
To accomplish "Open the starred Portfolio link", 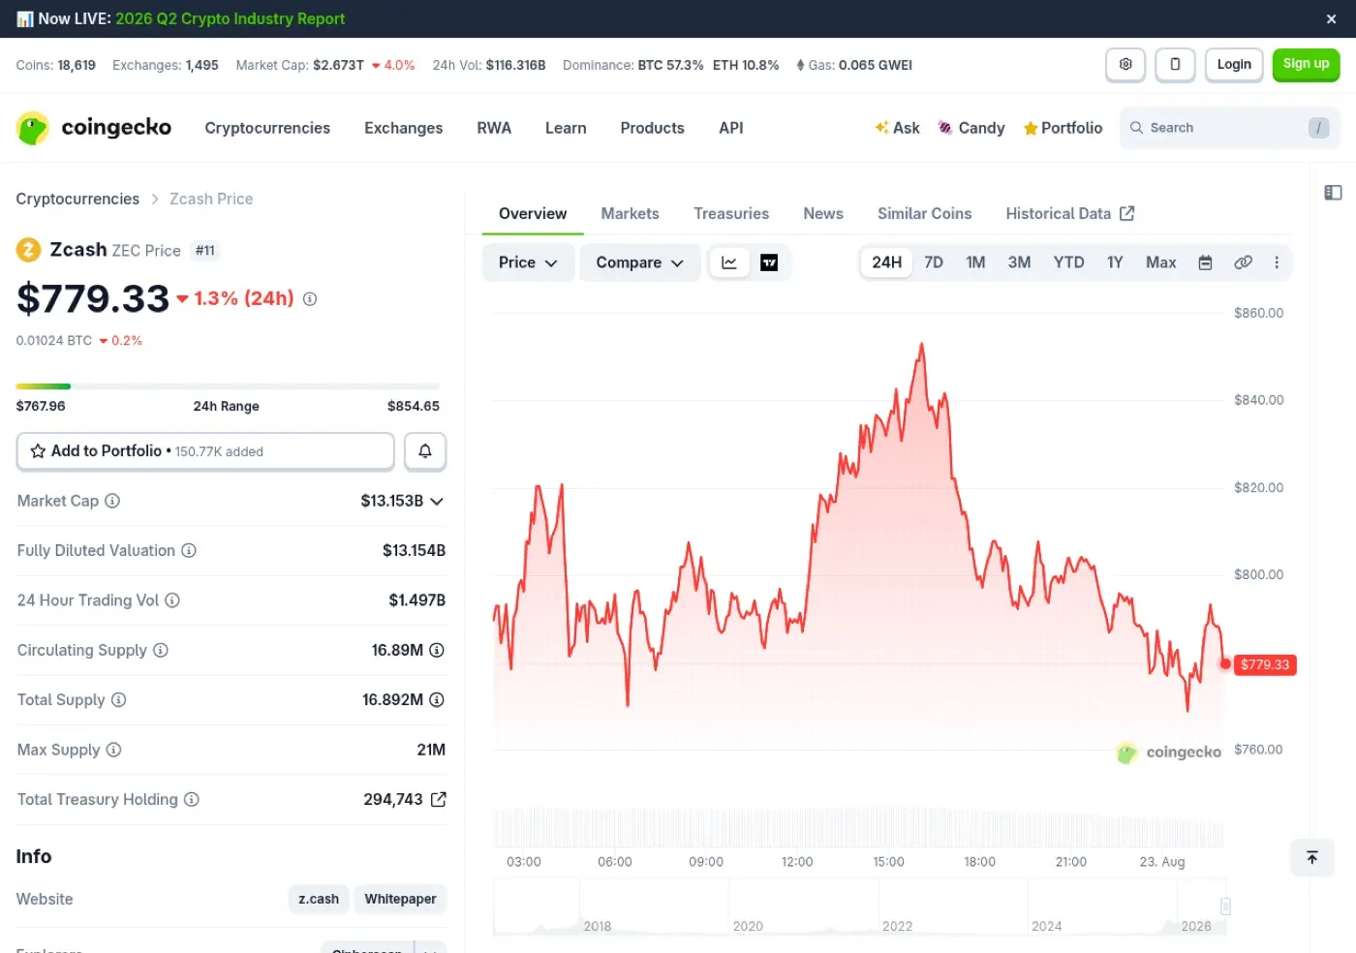I will [x=1063, y=128].
